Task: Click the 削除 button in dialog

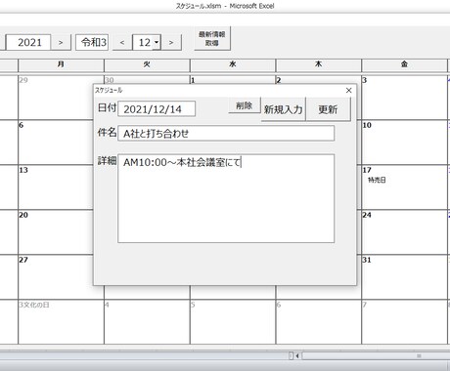Action: pos(245,105)
